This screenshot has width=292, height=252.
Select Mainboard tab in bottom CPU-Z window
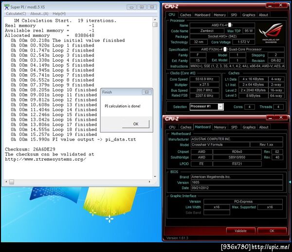point(202,127)
